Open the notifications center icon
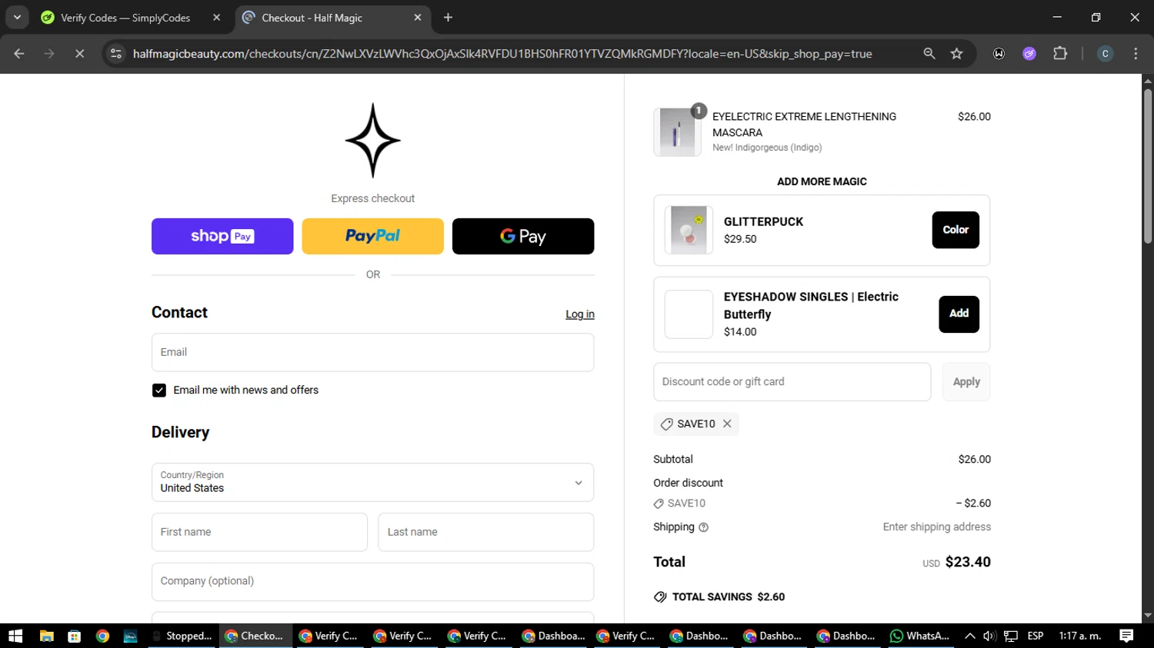Image resolution: width=1154 pixels, height=648 pixels. (x=1126, y=636)
